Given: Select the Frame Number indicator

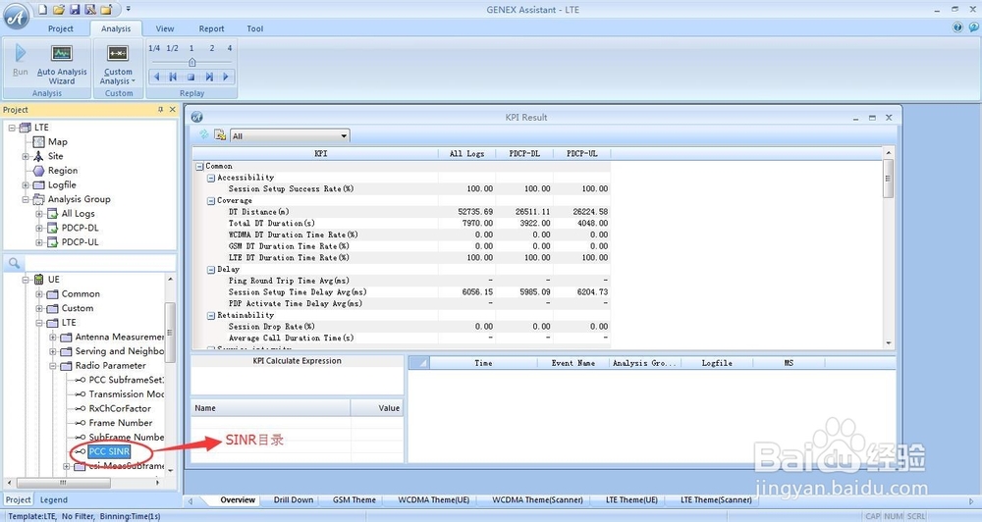Looking at the screenshot, I should coord(120,423).
